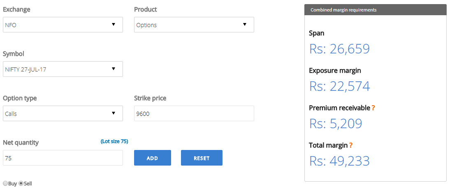452x189 pixels.
Task: Click the Total margin help icon
Action: coord(351,145)
